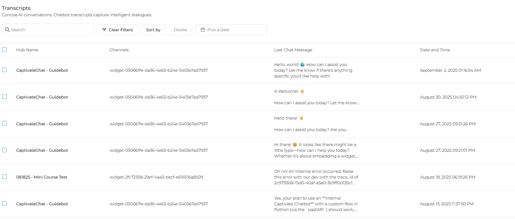The width and height of the screenshot is (515, 219).
Task: Open the "Oh no! An Internal error occurred" message
Action: (x=316, y=177)
